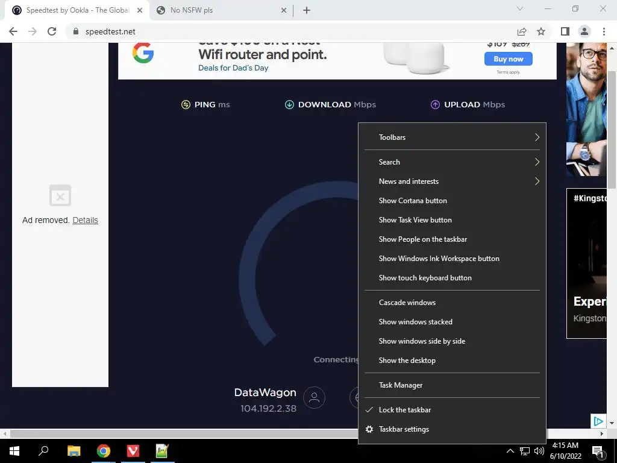Click the PING result icon

tap(186, 105)
